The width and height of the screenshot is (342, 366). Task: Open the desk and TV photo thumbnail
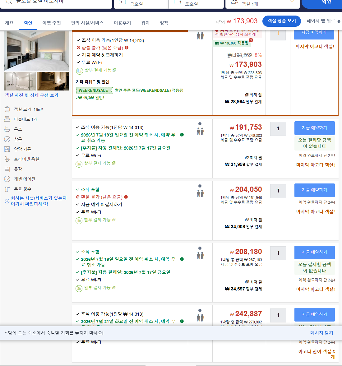click(53, 81)
